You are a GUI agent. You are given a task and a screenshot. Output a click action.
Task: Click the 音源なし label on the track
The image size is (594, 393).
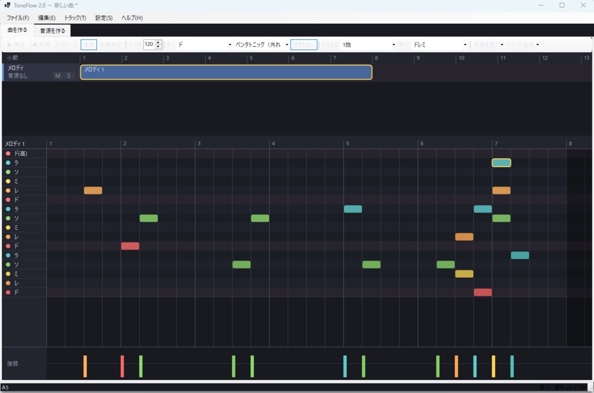pyautogui.click(x=18, y=76)
